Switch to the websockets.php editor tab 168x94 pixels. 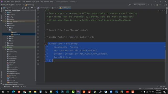coord(44,8)
